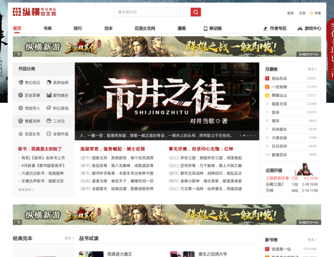Open headline 事无尽善，但求问心无愧：幻神
The height and width of the screenshot is (257, 334).
[x=201, y=149]
